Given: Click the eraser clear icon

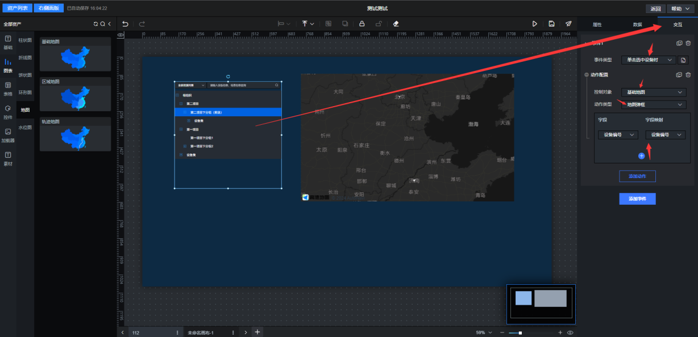Looking at the screenshot, I should pos(396,24).
